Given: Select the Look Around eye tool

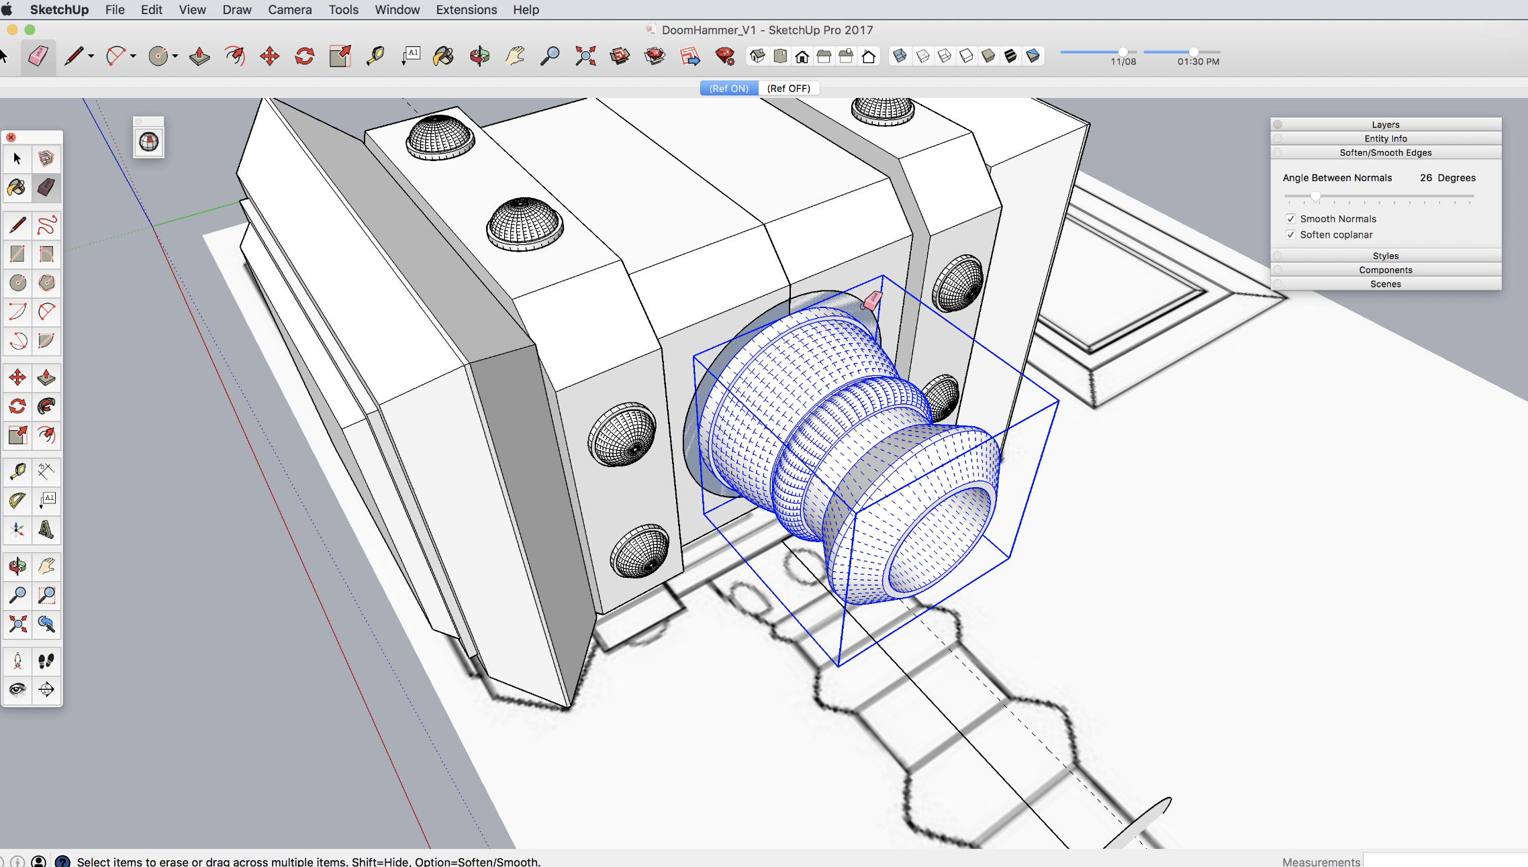Looking at the screenshot, I should pos(17,690).
